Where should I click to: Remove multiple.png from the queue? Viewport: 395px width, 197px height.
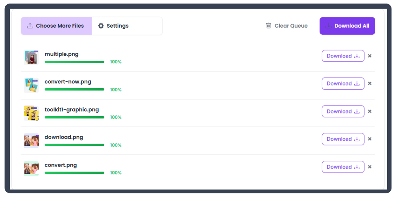(x=370, y=56)
